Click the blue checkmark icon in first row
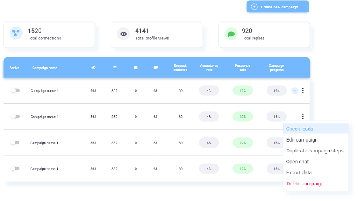 [295, 90]
